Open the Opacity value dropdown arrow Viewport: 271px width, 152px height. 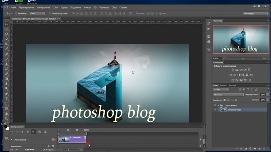(268, 95)
